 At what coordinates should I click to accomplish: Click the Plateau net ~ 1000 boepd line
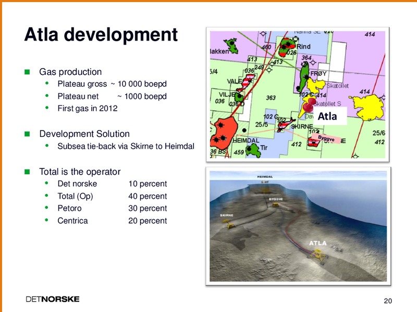(112, 96)
